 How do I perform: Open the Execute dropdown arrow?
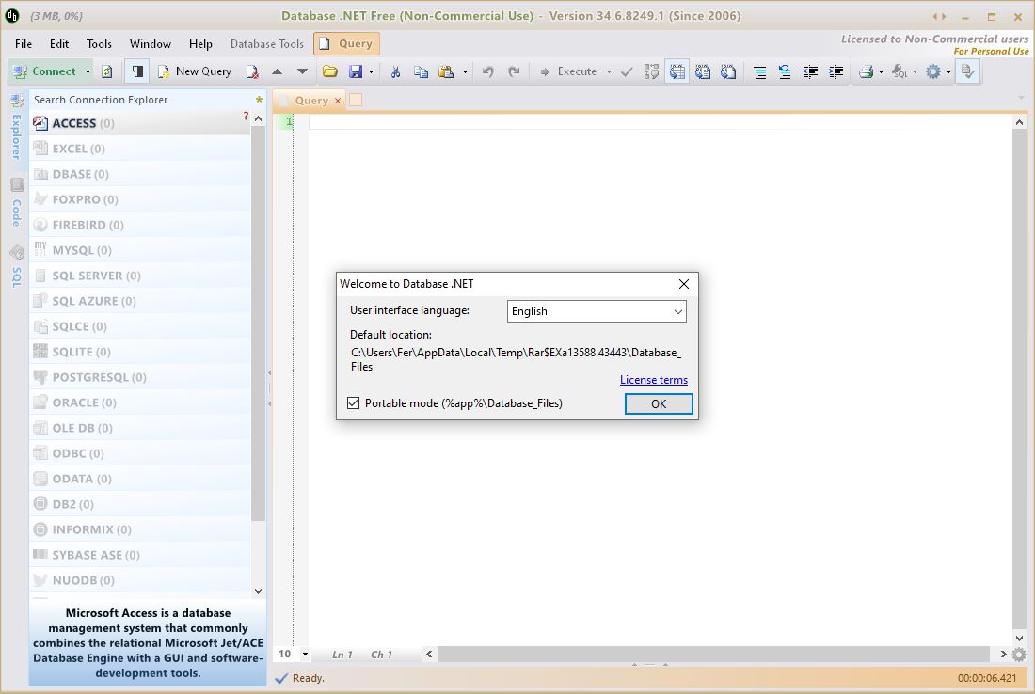pyautogui.click(x=609, y=71)
